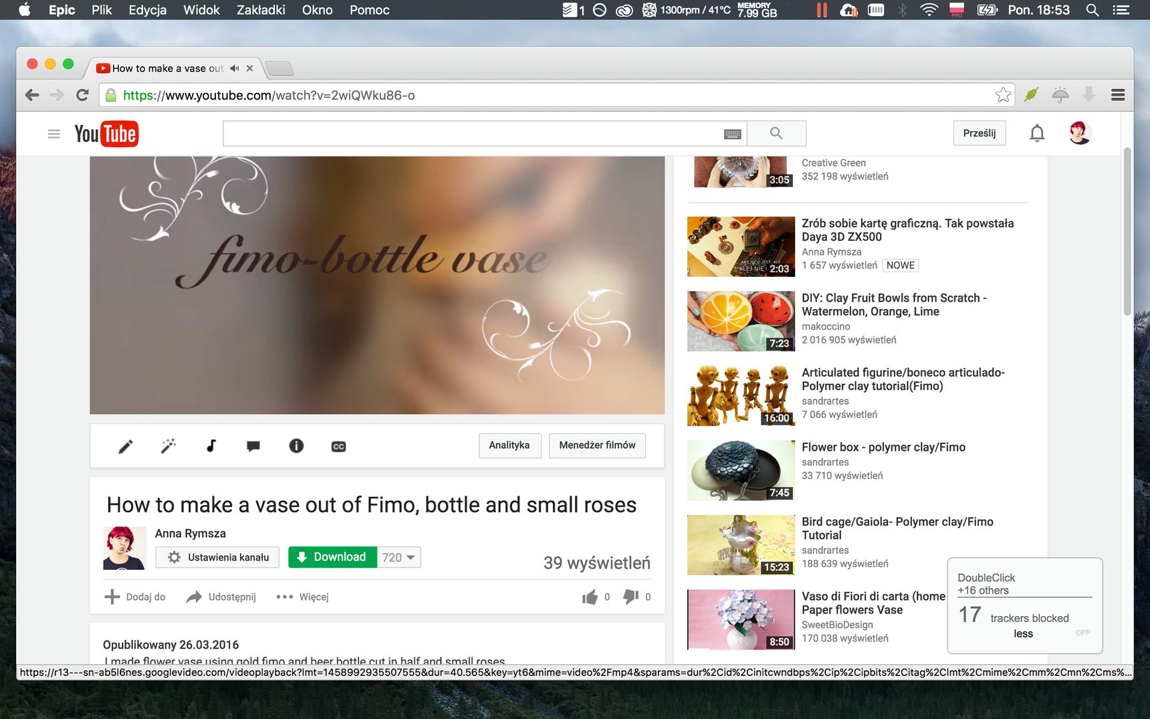Image resolution: width=1150 pixels, height=719 pixels.
Task: Open Analityka for this video
Action: click(509, 445)
